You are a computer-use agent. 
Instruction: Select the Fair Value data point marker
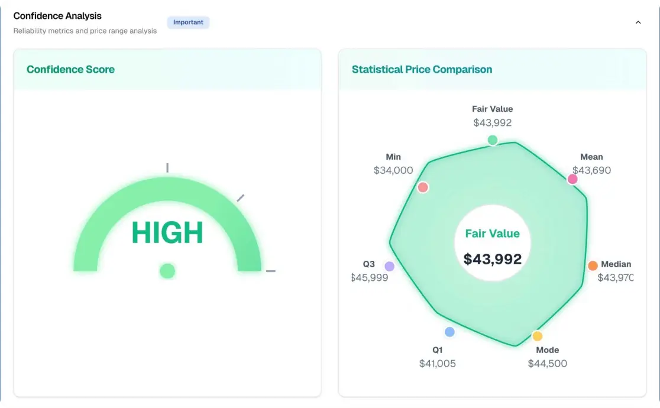[x=493, y=140]
